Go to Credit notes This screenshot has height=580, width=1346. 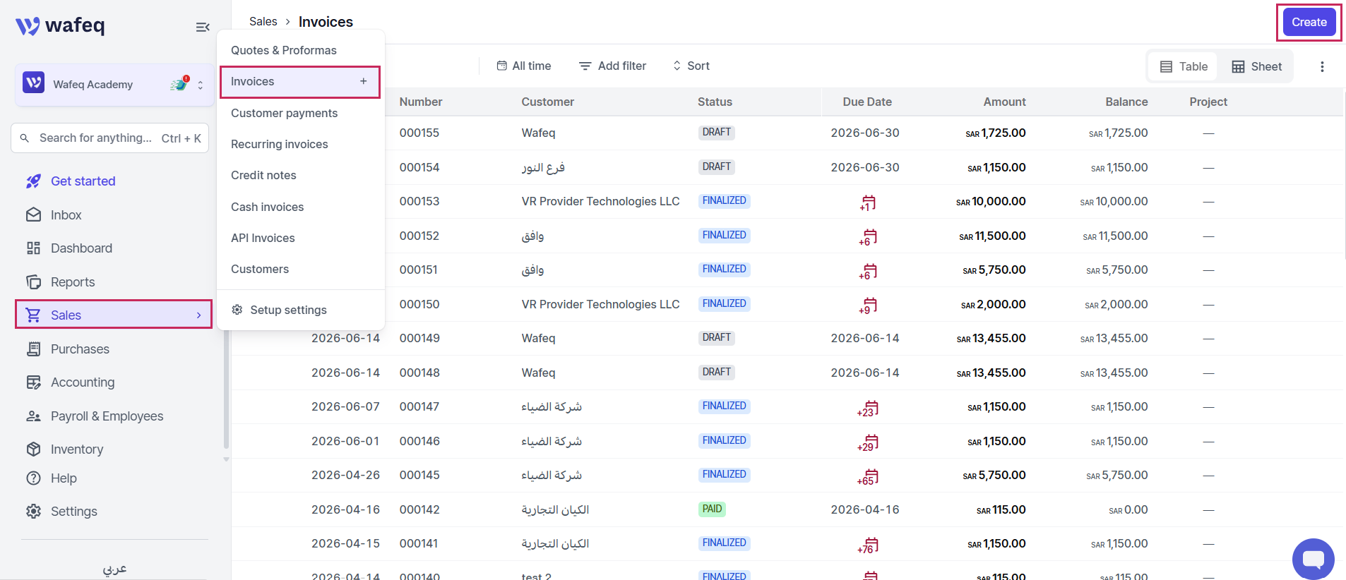pyautogui.click(x=263, y=175)
